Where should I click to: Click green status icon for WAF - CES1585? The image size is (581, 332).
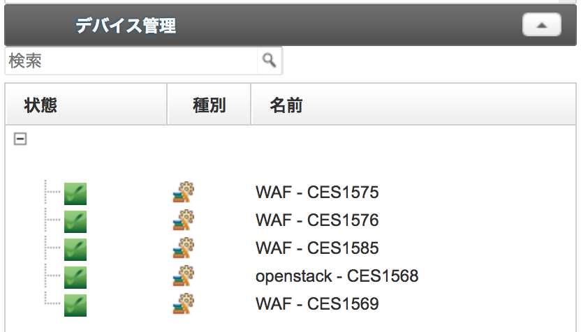point(75,250)
